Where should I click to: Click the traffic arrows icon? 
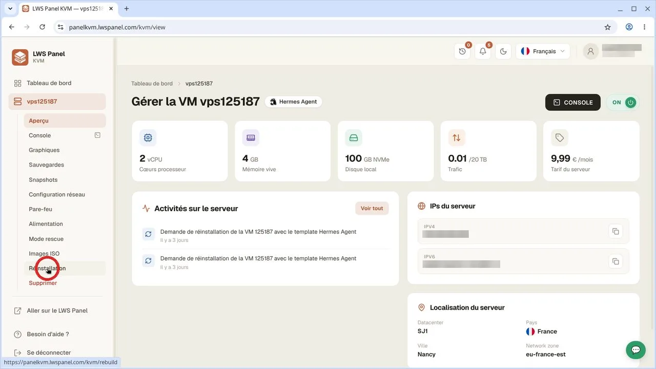pyautogui.click(x=457, y=137)
